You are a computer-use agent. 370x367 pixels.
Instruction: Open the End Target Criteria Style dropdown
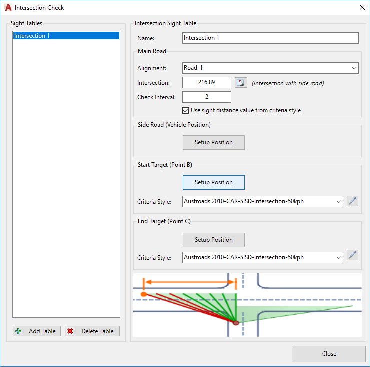[263, 258]
